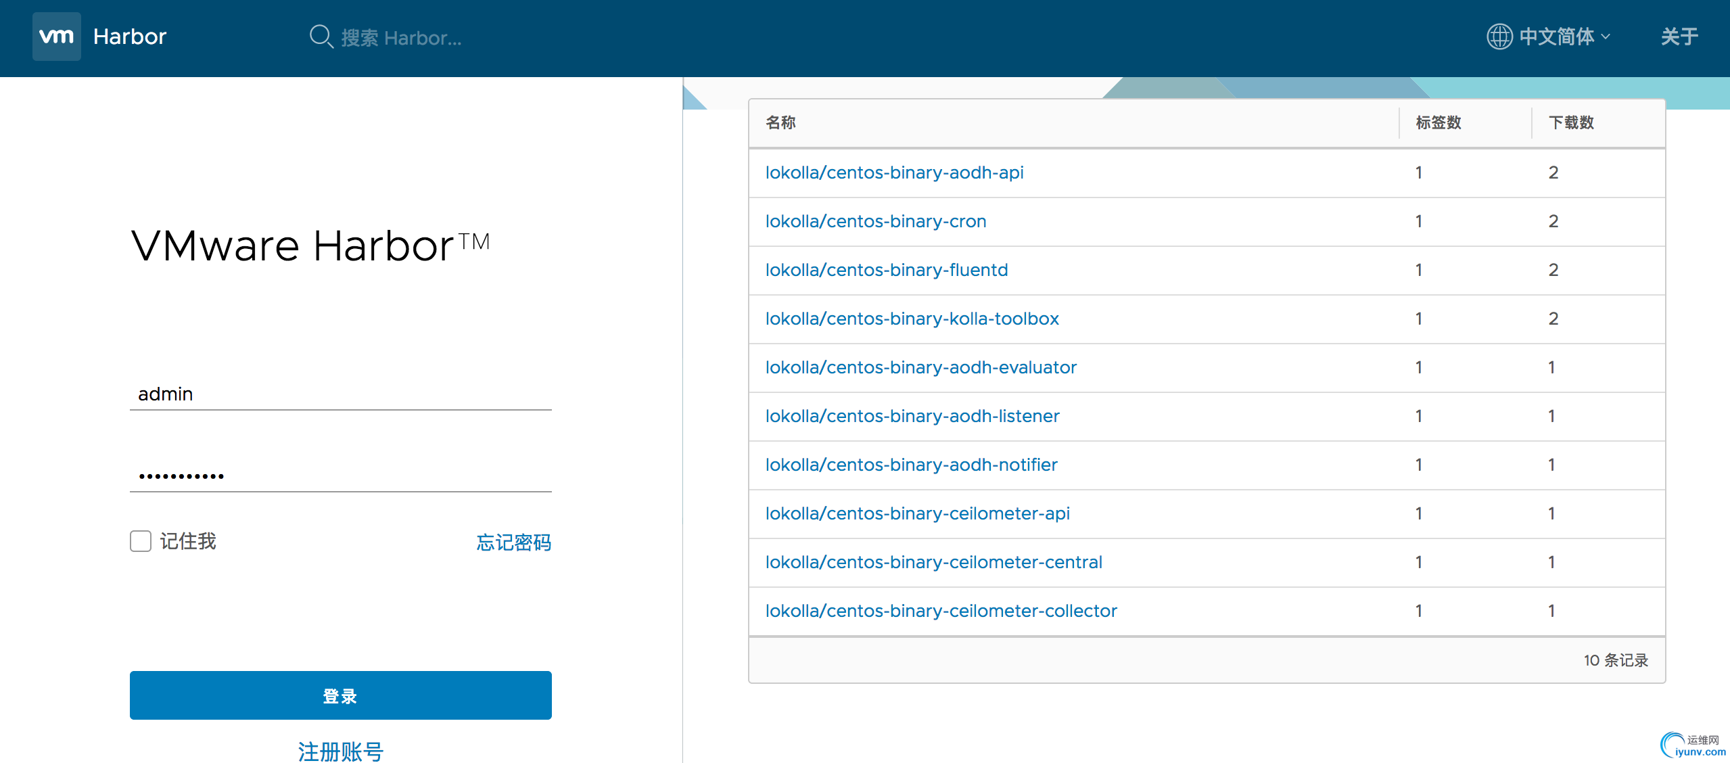Click the 登录 login button
The height and width of the screenshot is (763, 1730).
click(341, 695)
